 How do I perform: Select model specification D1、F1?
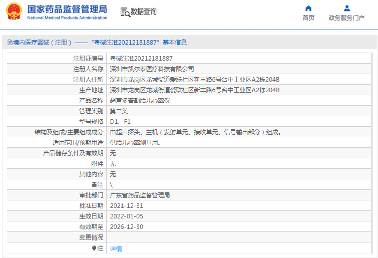(120, 122)
